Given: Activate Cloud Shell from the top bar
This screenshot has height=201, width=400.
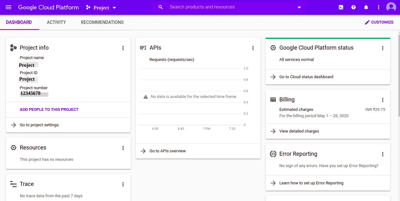Looking at the screenshot, I should (341, 7).
